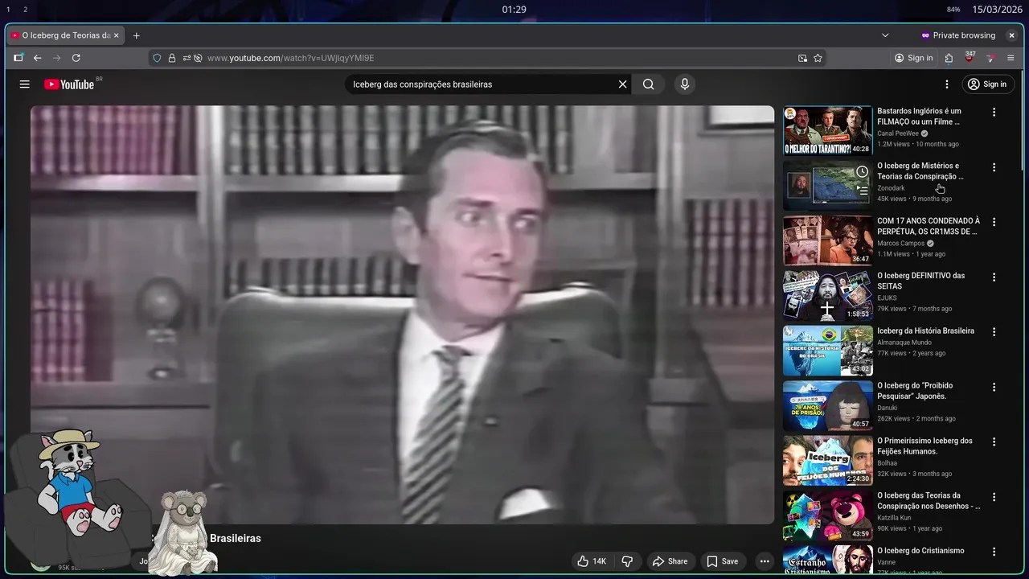Open the browser application menu
Image resolution: width=1029 pixels, height=579 pixels.
pyautogui.click(x=1011, y=58)
